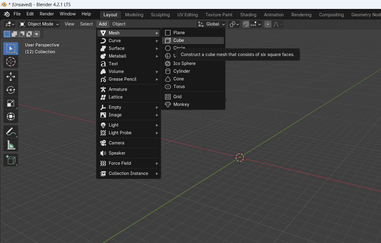Activate the 3D Cursor tool
The image size is (381, 243).
(11, 62)
